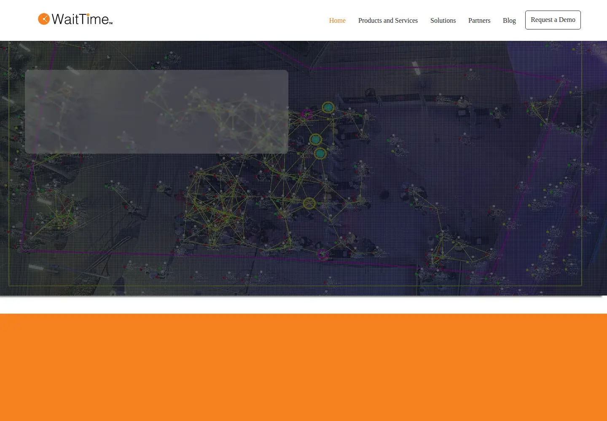
Task: Go to the Solutions menu
Action: [x=443, y=20]
